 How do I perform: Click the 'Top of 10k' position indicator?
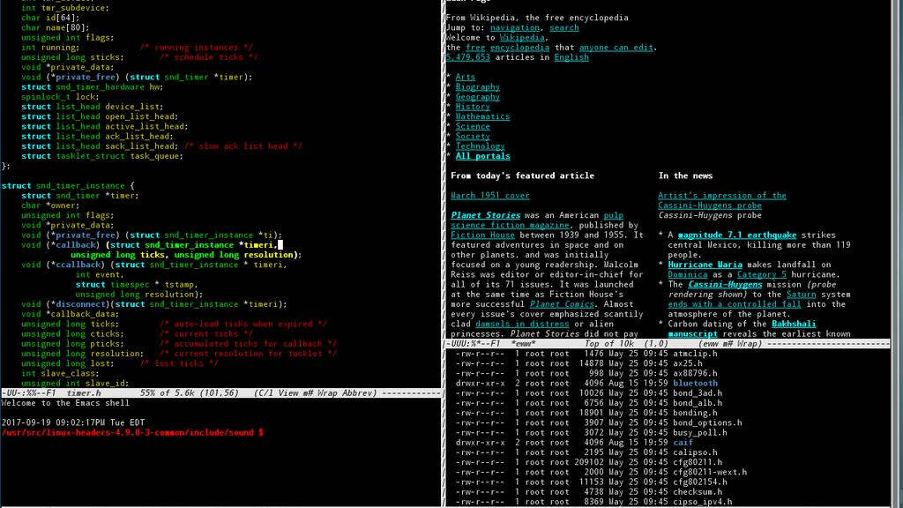click(609, 344)
